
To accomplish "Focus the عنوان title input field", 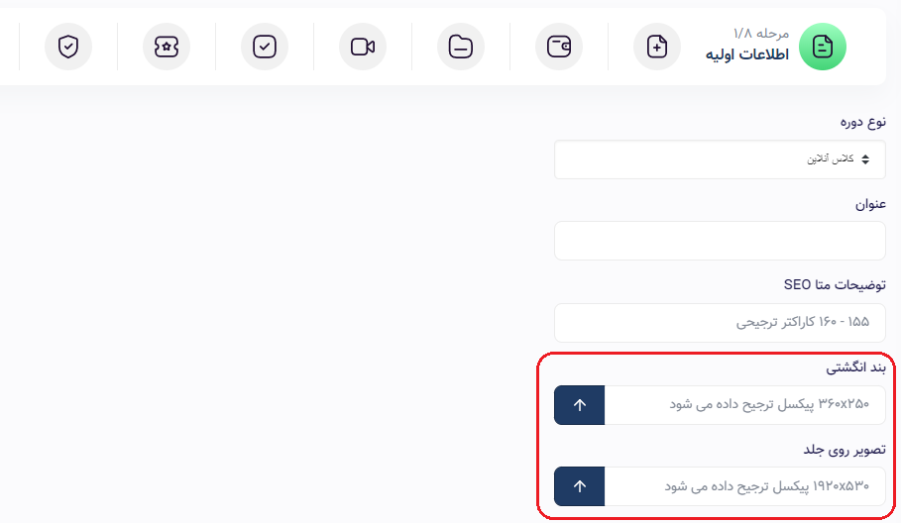I will pos(720,241).
